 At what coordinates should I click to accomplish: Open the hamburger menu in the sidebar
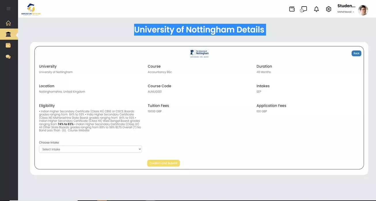point(9,9)
